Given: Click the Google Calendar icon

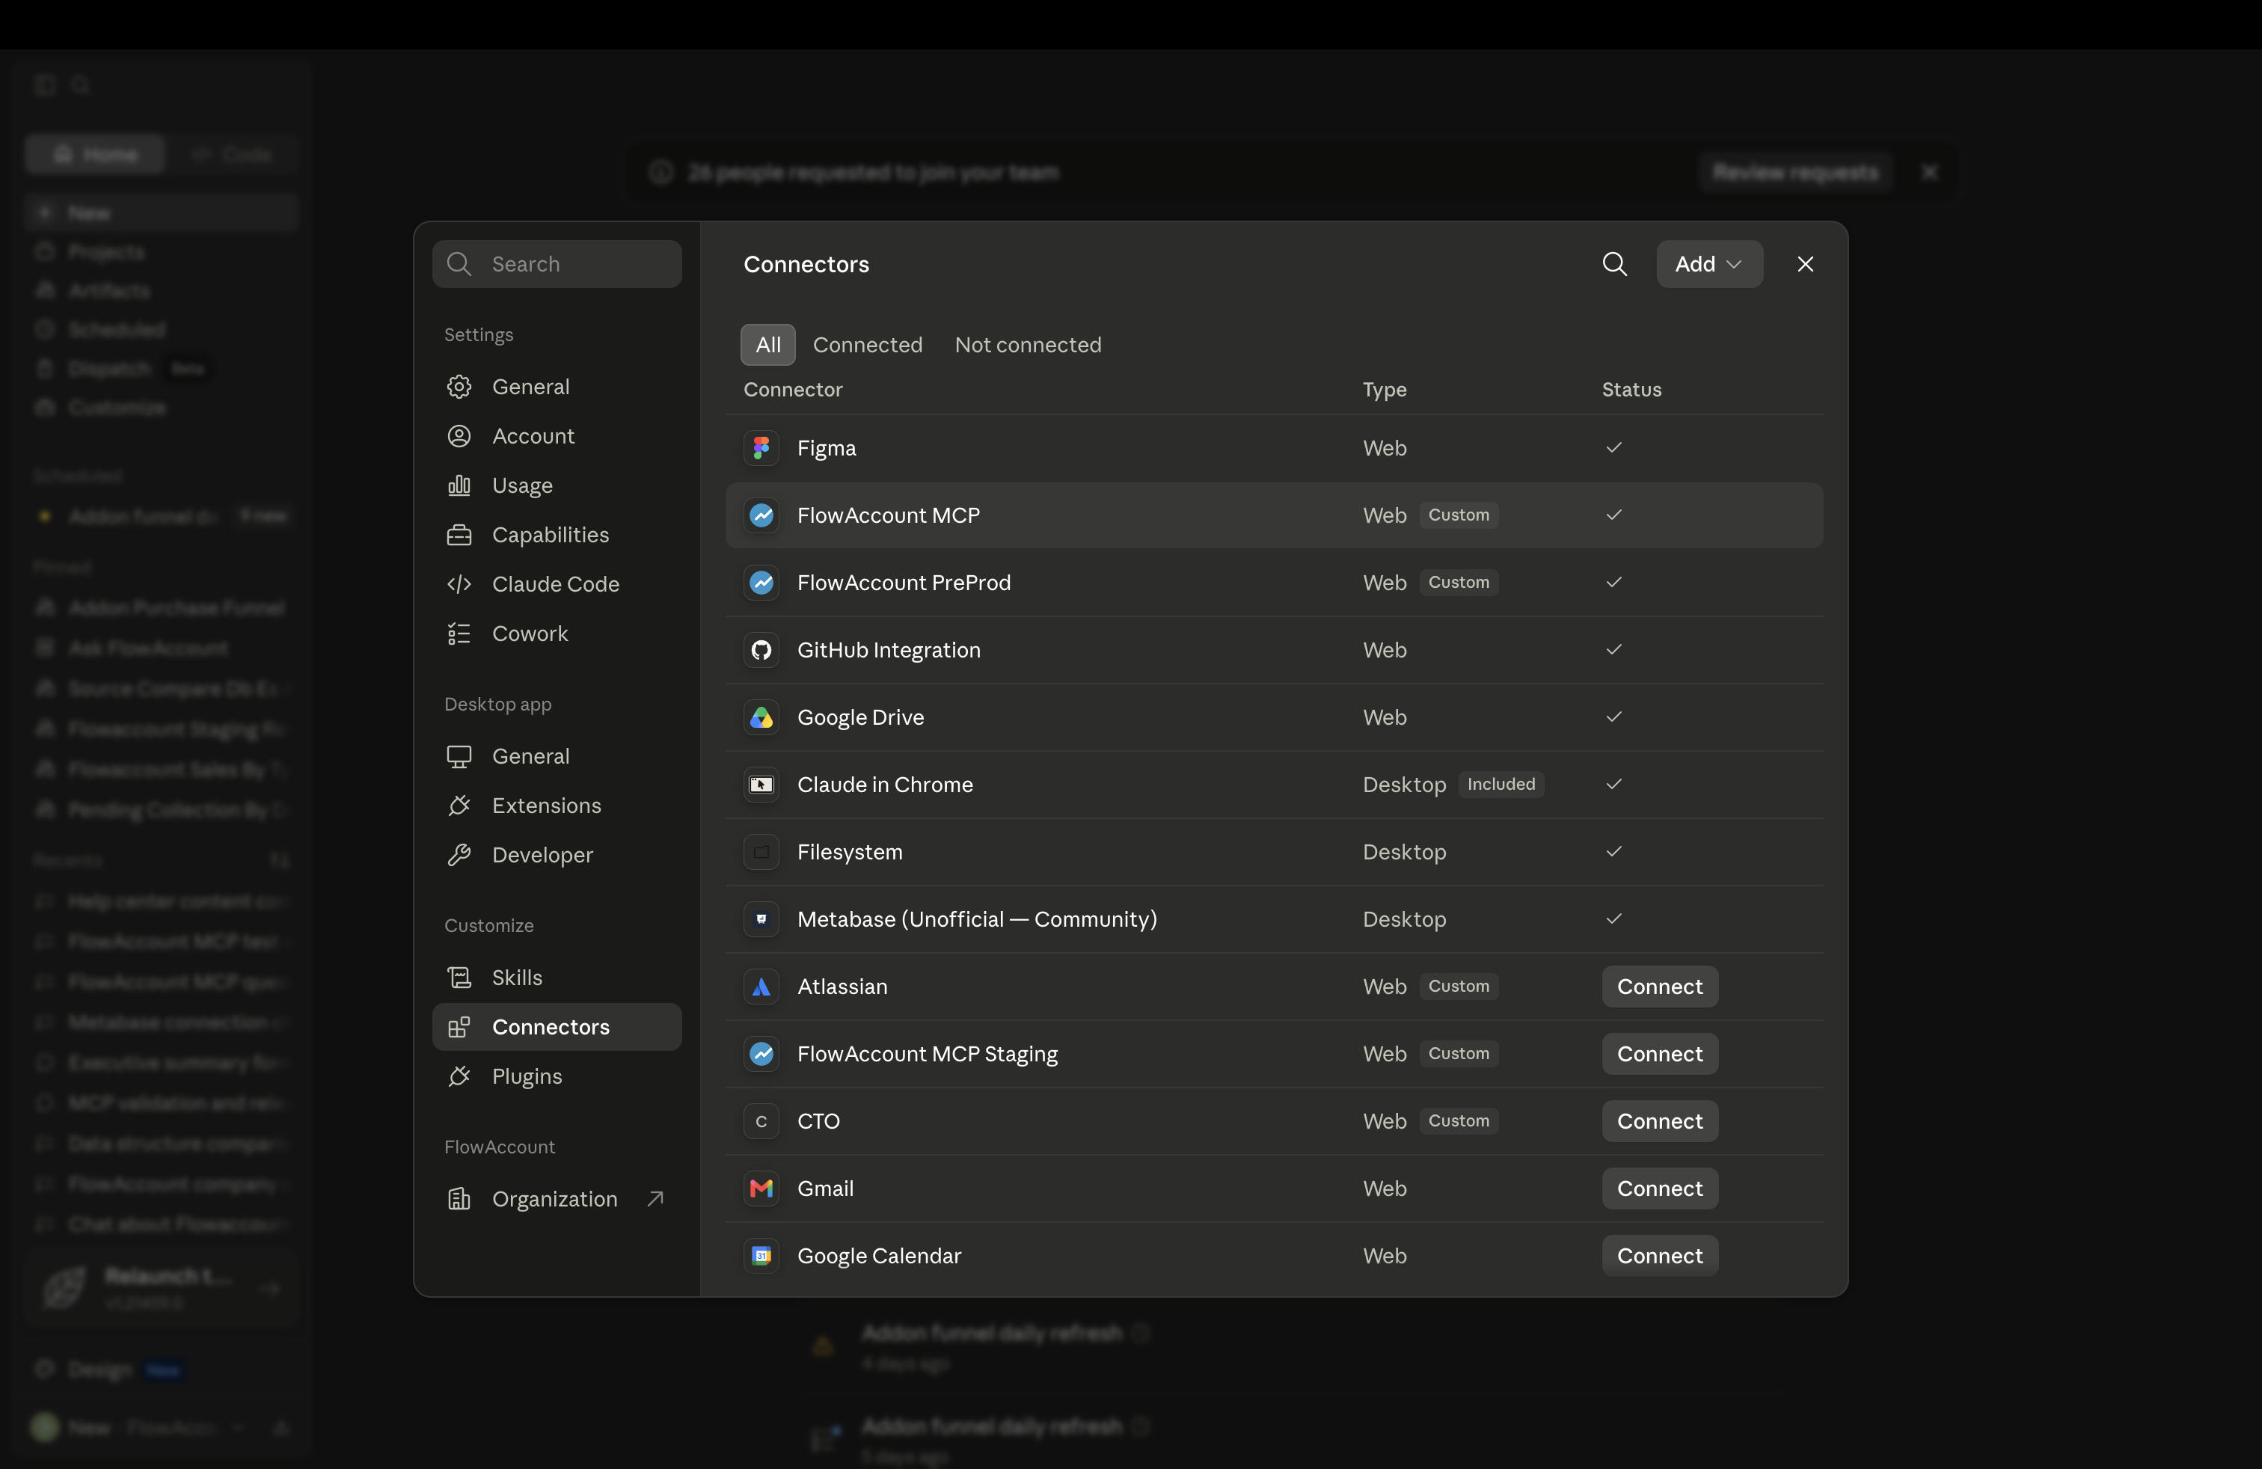Looking at the screenshot, I should pyautogui.click(x=761, y=1256).
